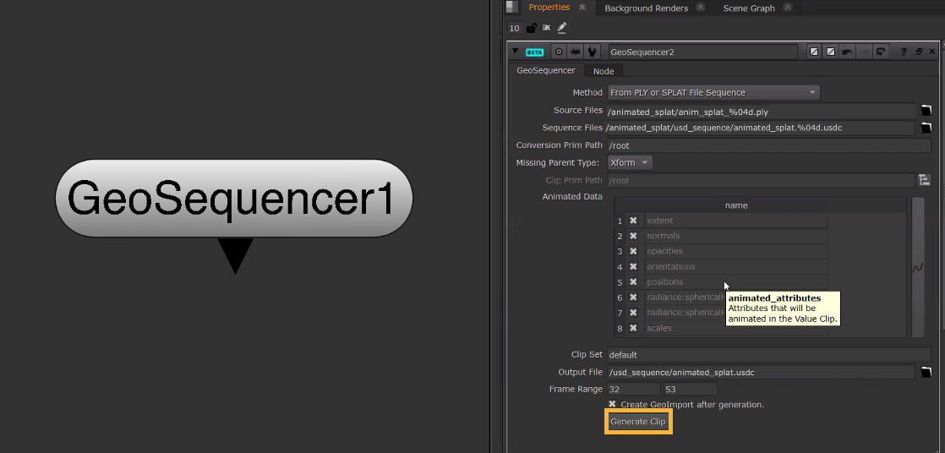The width and height of the screenshot is (945, 453).
Task: Click the Sequence Files path field
Action: (x=762, y=128)
